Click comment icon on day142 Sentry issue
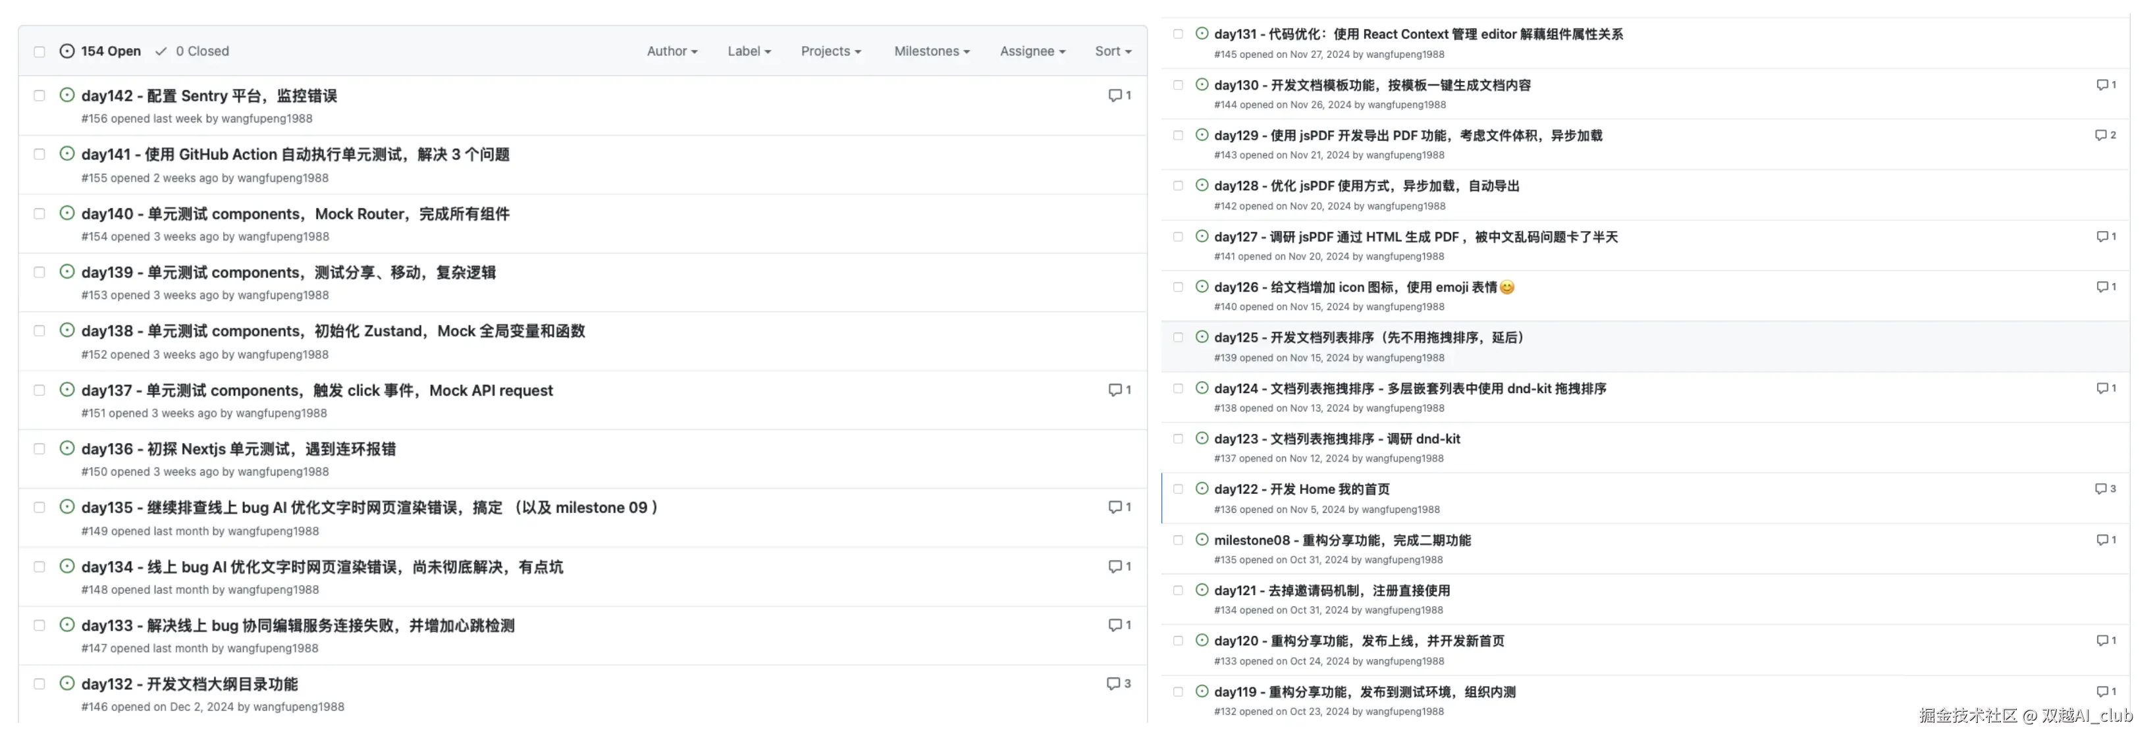 click(1114, 95)
